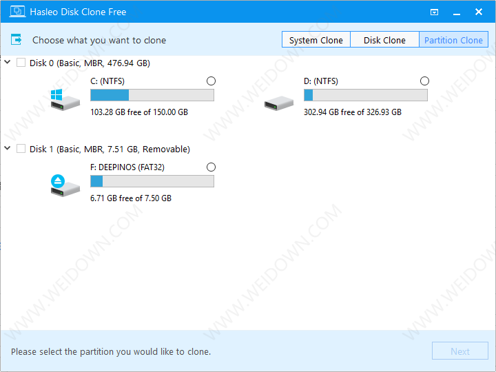Click '6.71 GB free of 7.50 GB' text
Image resolution: width=496 pixels, height=372 pixels.
pos(131,198)
